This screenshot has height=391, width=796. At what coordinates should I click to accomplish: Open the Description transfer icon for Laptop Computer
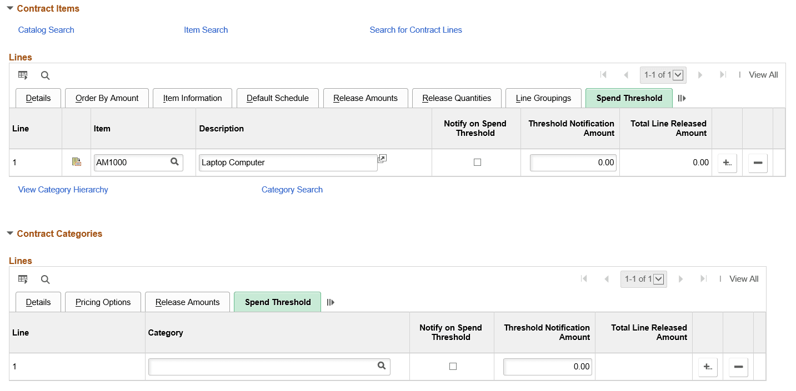382,158
